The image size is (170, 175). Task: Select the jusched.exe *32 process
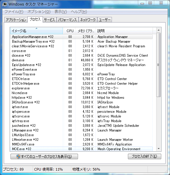click(81, 126)
